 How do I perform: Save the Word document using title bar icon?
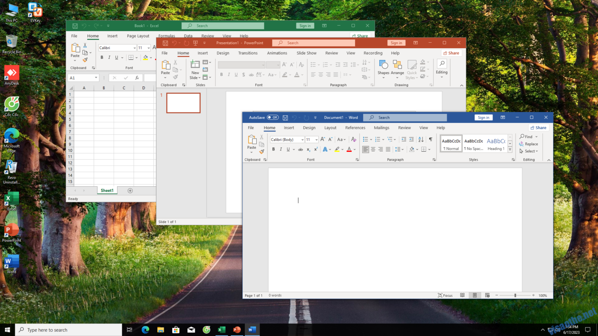285,118
